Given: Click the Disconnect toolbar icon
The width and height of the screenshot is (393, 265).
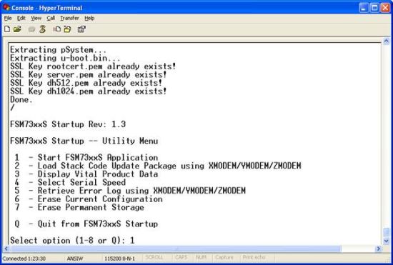Looking at the screenshot, I should (43, 29).
